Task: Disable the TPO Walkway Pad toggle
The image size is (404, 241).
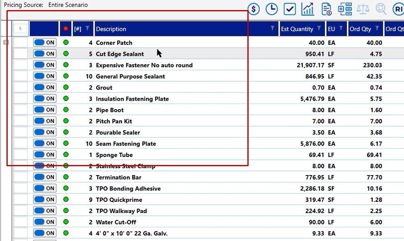Action: 44,211
